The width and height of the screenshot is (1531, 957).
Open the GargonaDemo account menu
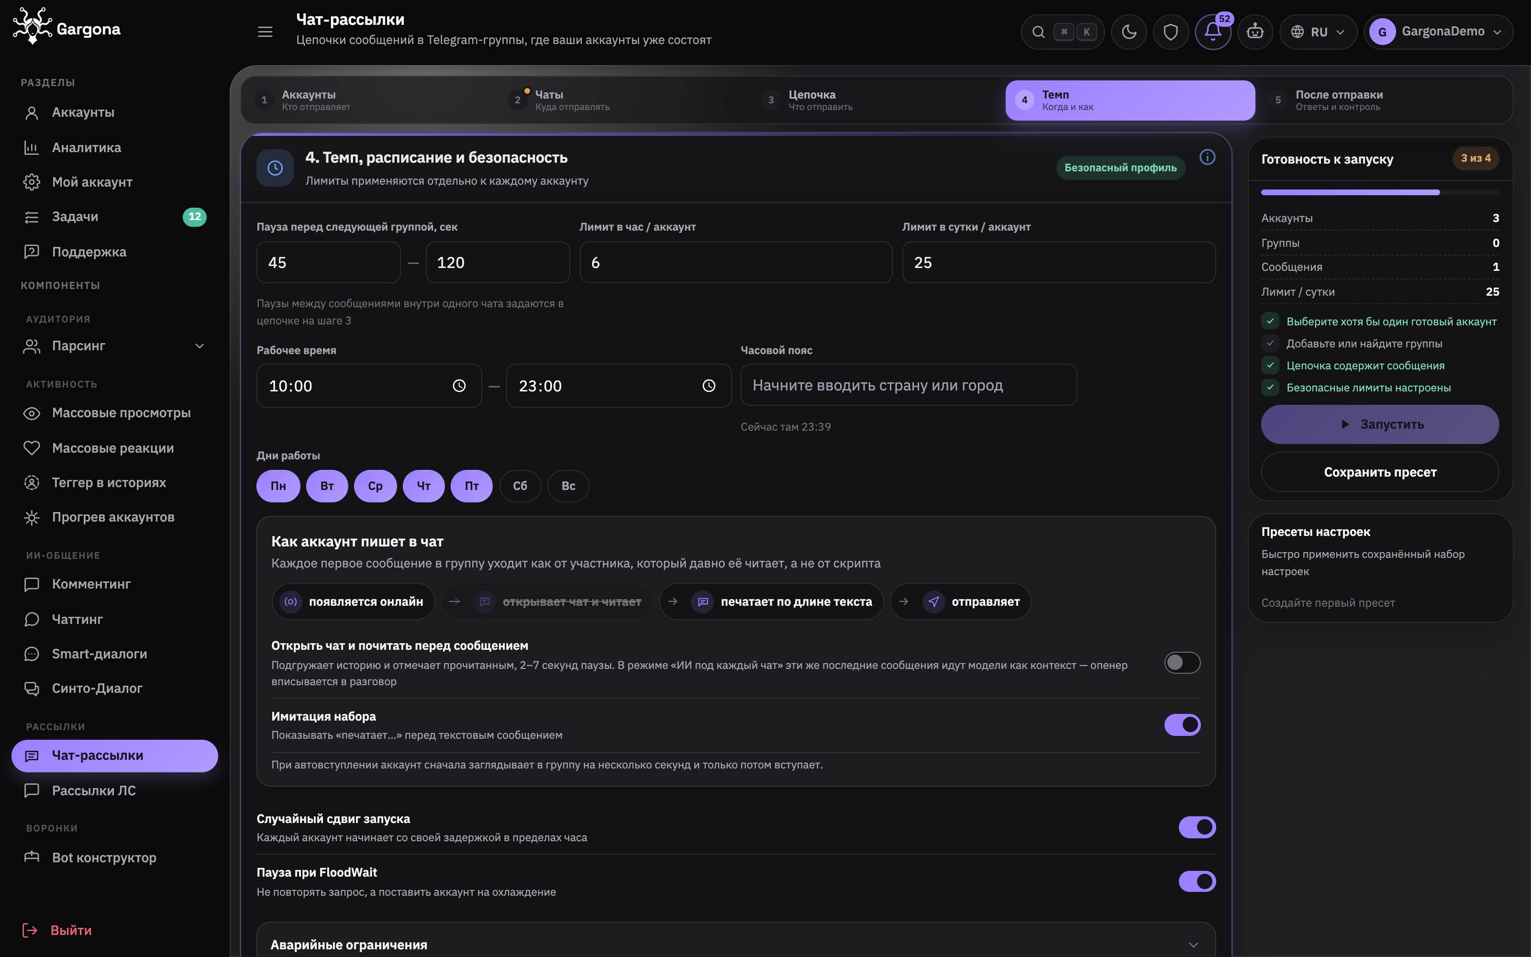point(1438,32)
